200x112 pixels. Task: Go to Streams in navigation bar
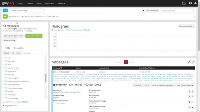coord(30,3)
